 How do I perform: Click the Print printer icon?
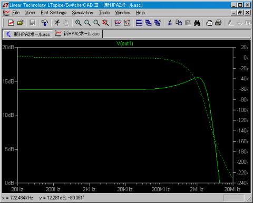point(218,23)
